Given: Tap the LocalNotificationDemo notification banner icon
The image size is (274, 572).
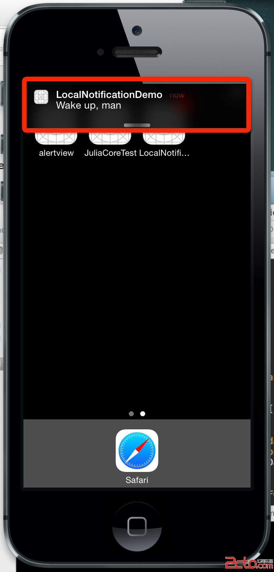Looking at the screenshot, I should (x=41, y=97).
